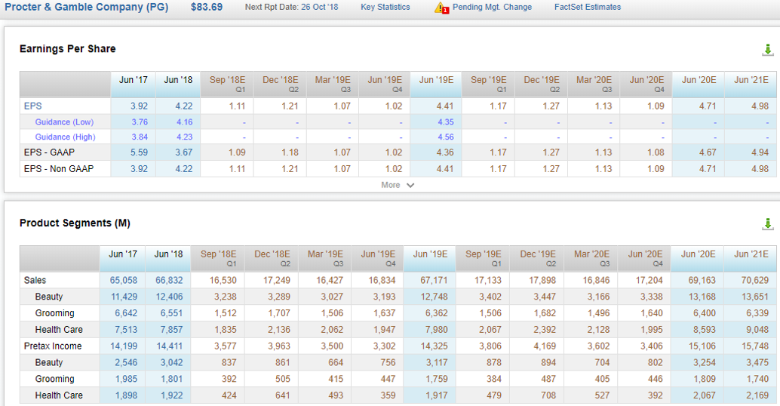Click Sales Q2 estimate 17,249
This screenshot has height=406, width=780.
(x=277, y=280)
